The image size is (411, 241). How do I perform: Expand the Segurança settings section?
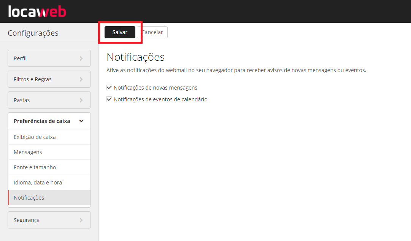(x=49, y=220)
